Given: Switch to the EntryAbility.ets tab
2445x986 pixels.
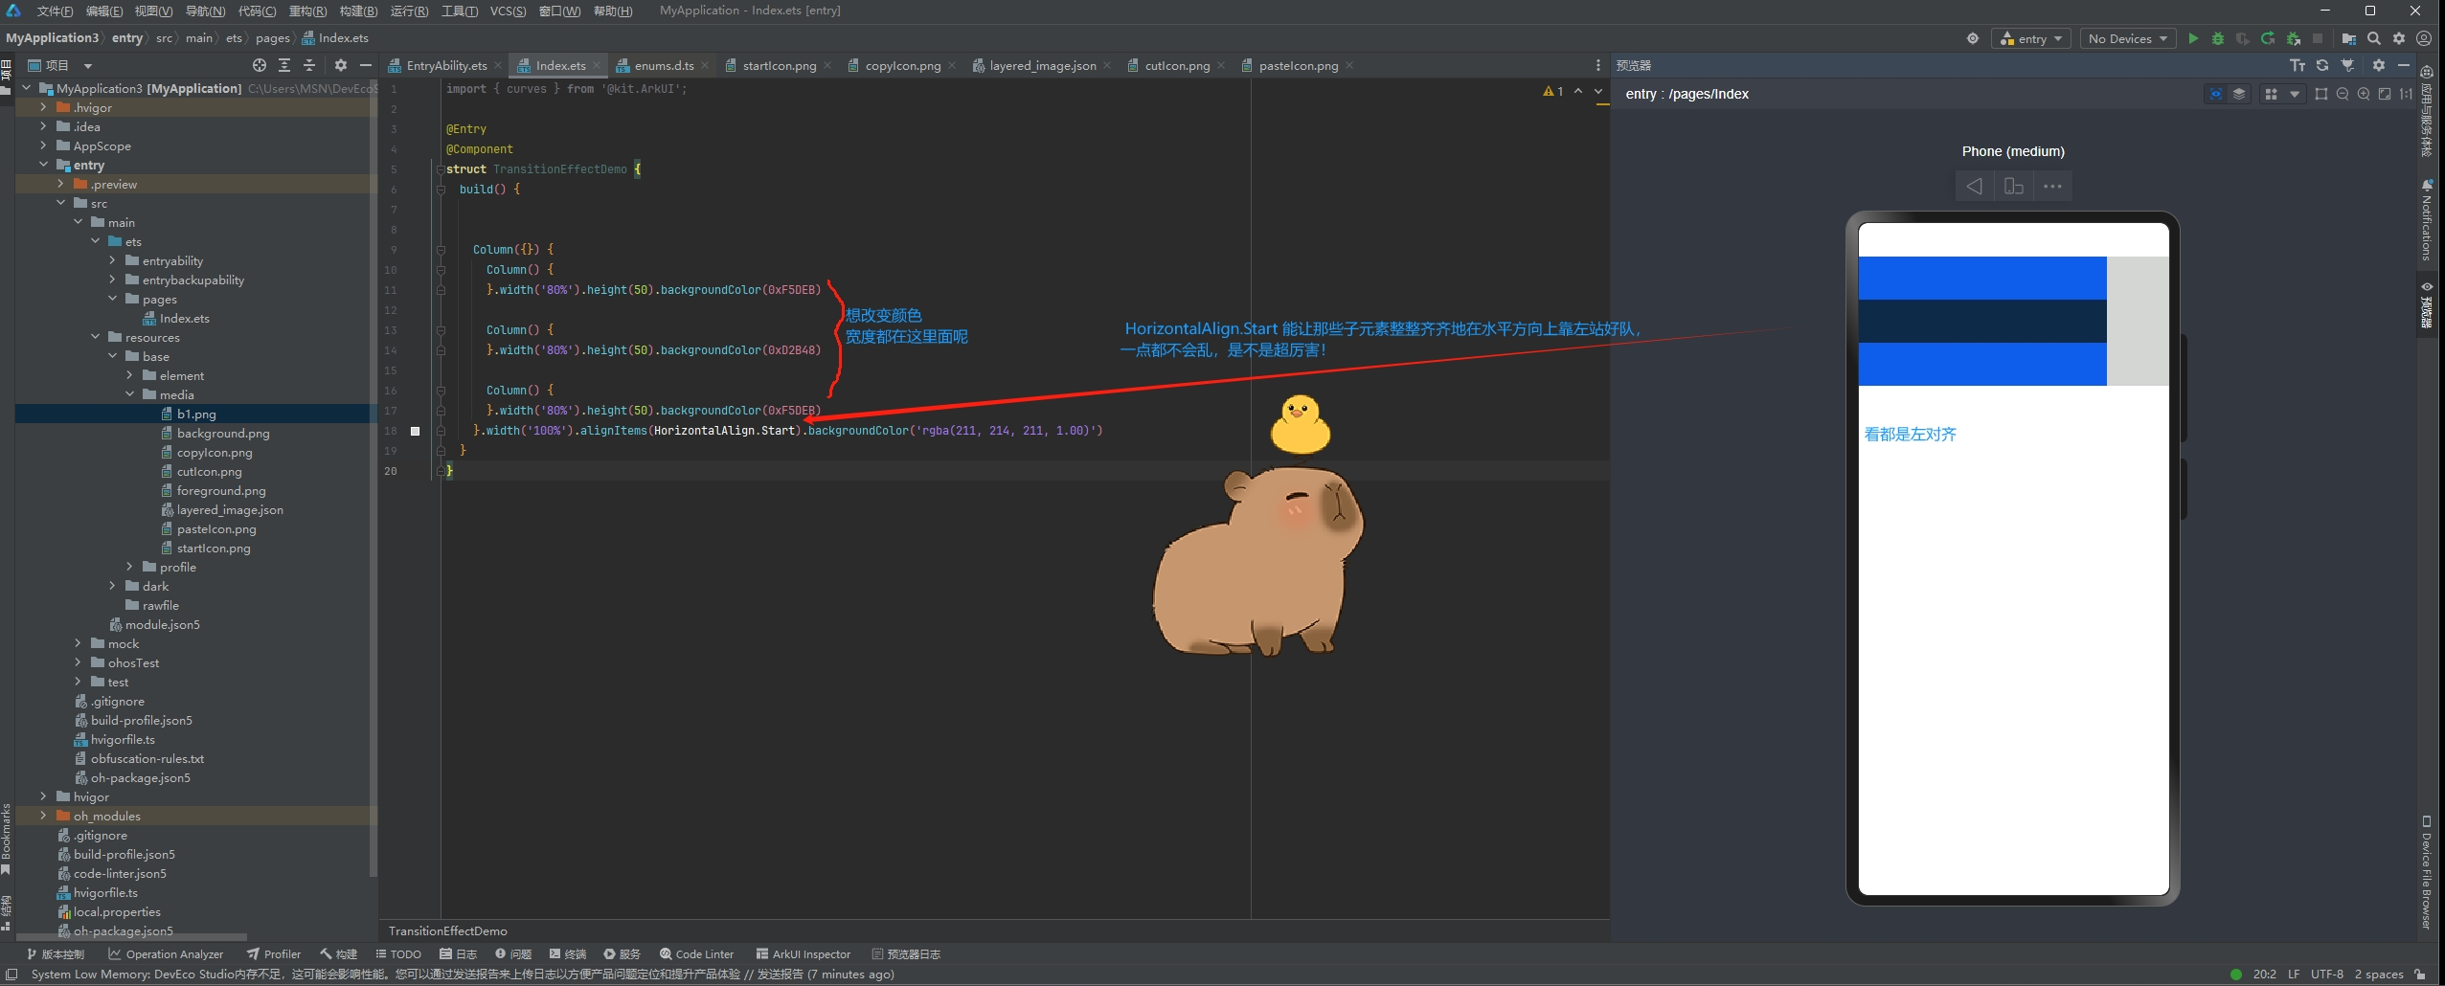Looking at the screenshot, I should pos(446,65).
